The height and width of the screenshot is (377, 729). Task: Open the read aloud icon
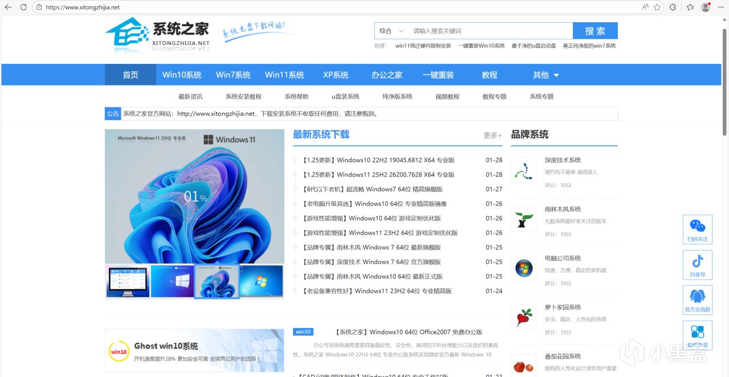(x=645, y=7)
